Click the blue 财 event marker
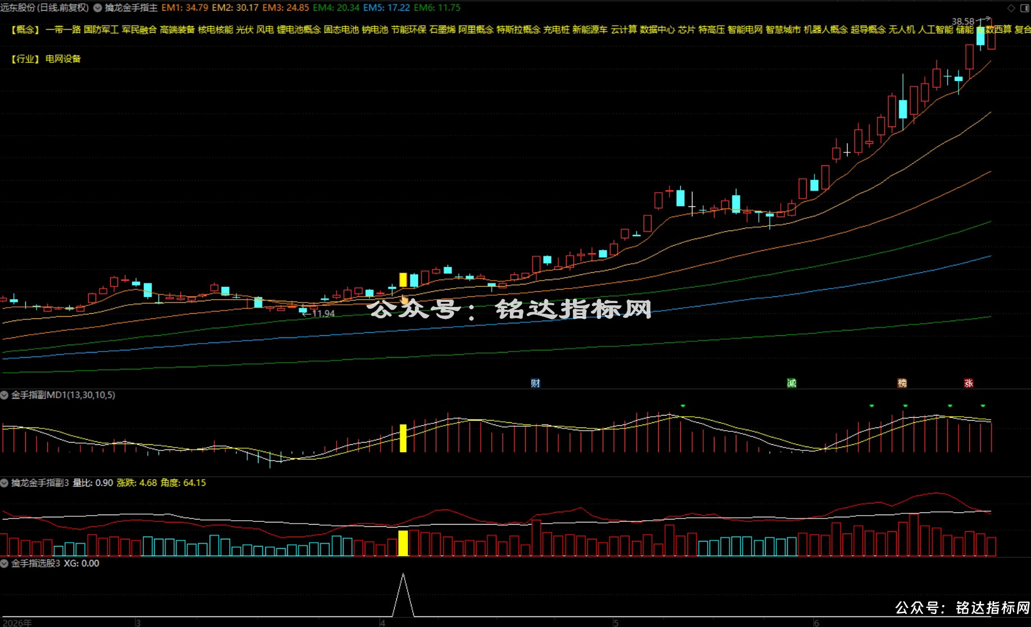The height and width of the screenshot is (627, 1031). point(535,383)
